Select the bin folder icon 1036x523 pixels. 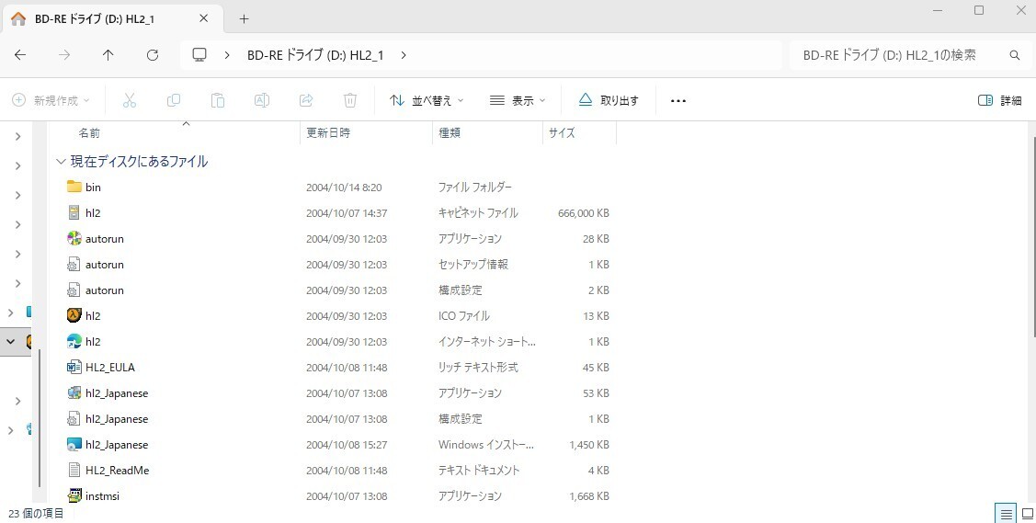coord(74,187)
